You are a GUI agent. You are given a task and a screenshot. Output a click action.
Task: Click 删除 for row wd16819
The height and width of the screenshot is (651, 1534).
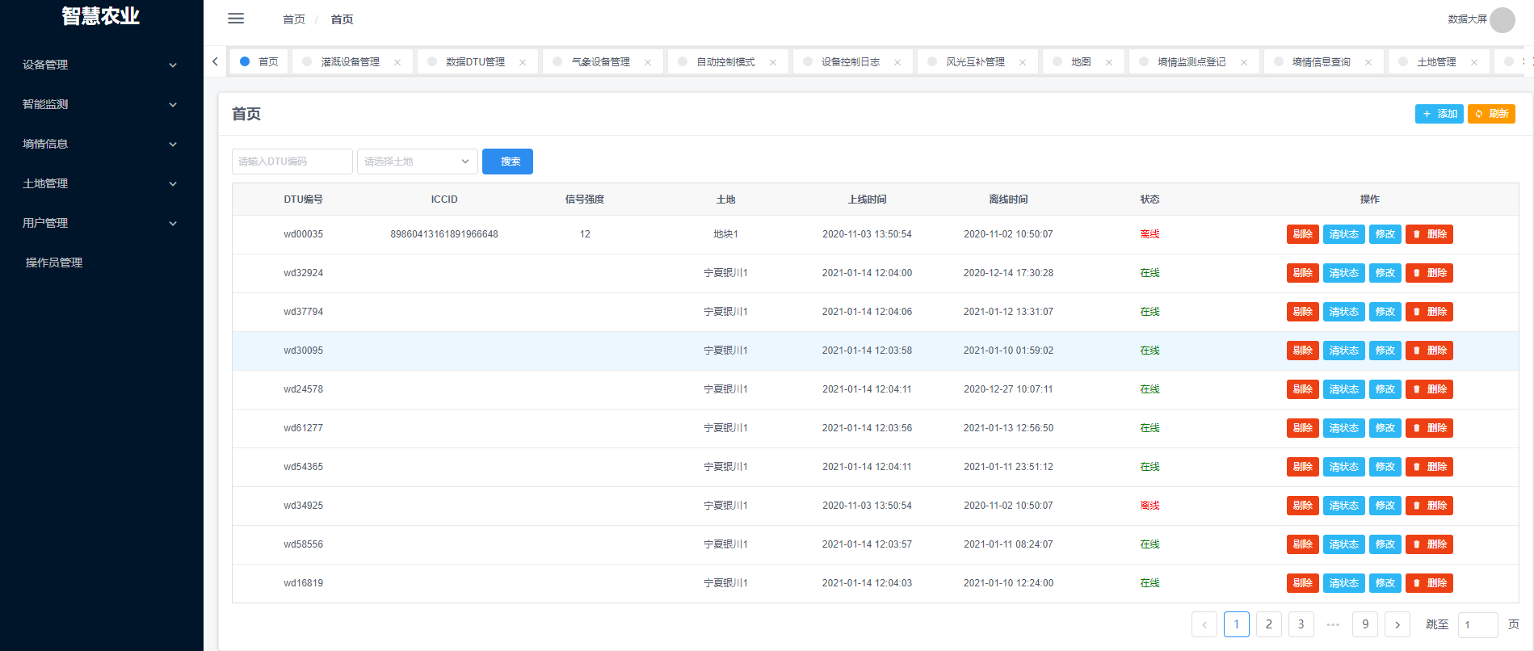tap(1429, 583)
